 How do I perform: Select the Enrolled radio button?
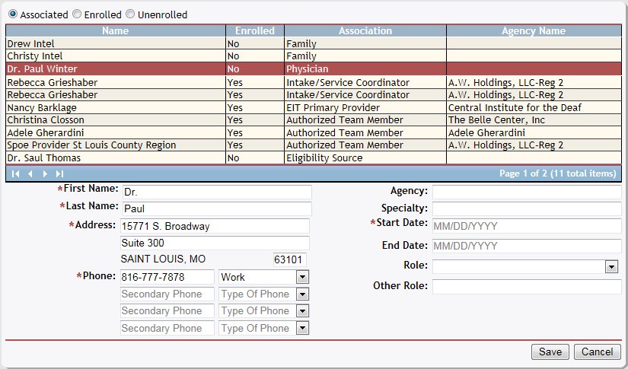coord(76,14)
